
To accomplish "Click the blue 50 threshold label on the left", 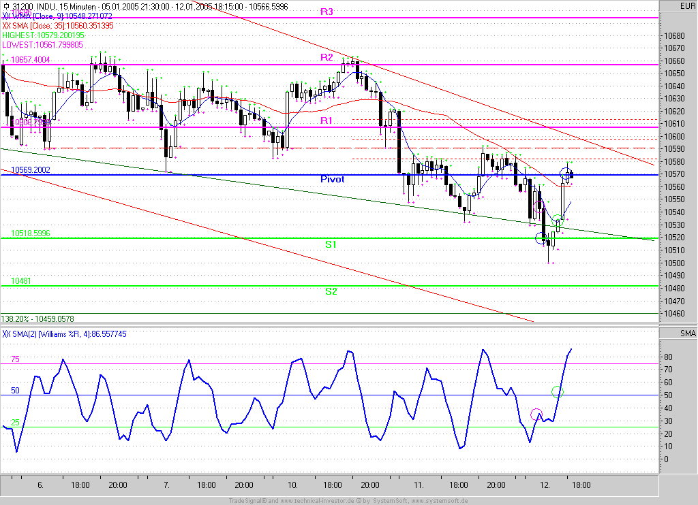I will [x=15, y=390].
